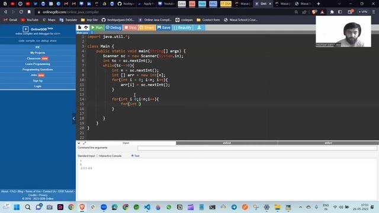
Task: Open Windows Start menu
Action: tap(17, 207)
